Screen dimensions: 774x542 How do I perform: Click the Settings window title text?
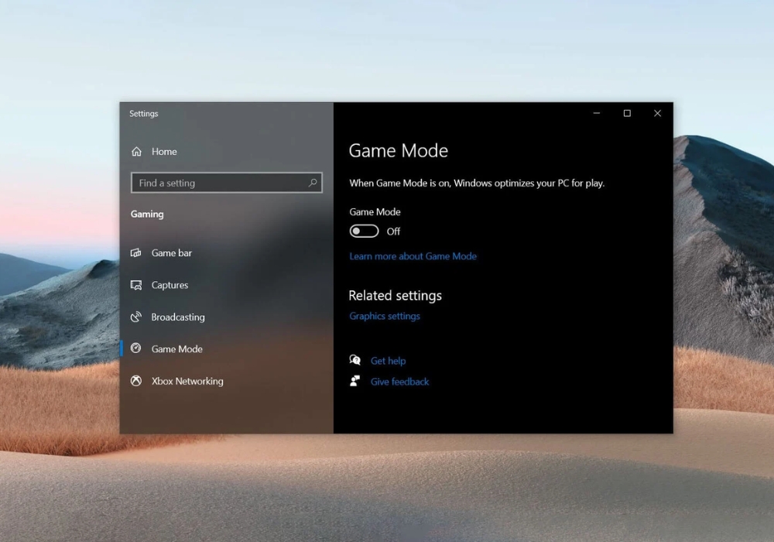(144, 114)
